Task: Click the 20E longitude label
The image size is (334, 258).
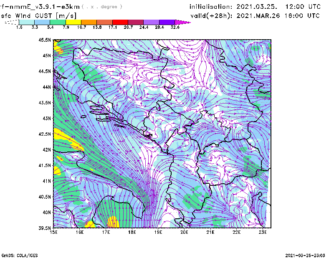Action: [184, 232]
